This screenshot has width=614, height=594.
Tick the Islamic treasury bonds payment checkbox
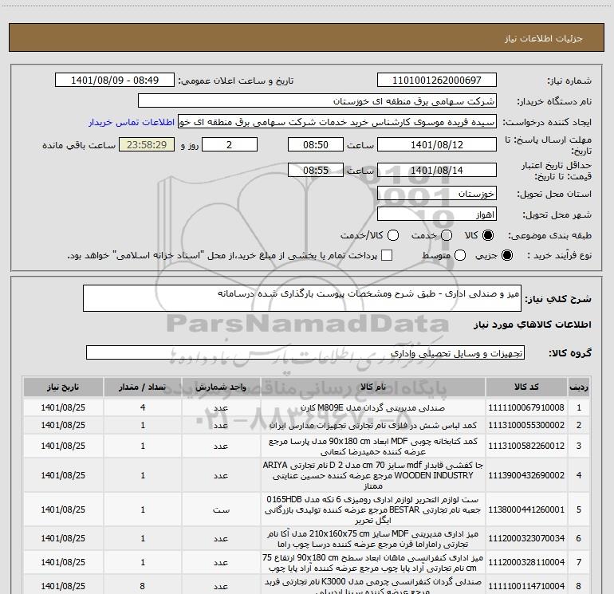(x=387, y=255)
